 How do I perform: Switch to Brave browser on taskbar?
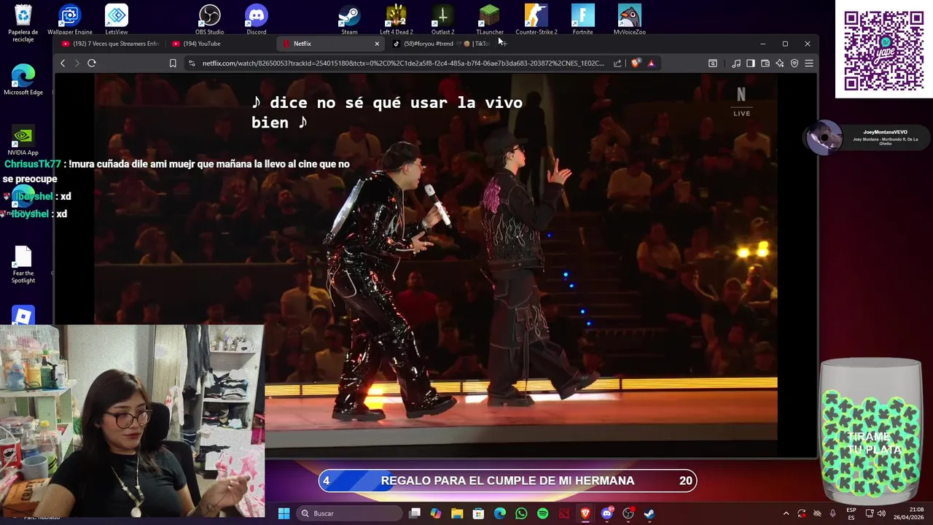pyautogui.click(x=585, y=513)
